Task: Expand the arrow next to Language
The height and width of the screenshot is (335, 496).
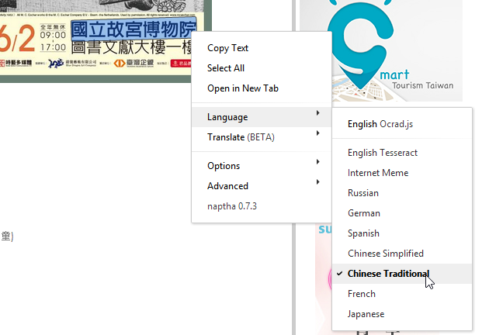Action: pos(318,113)
